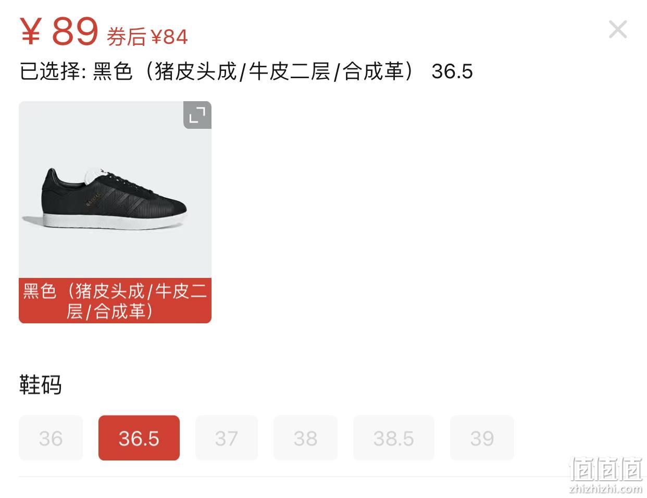Click the 值值值 watermark logo
Image resolution: width=647 pixels, height=498 pixels.
606,469
